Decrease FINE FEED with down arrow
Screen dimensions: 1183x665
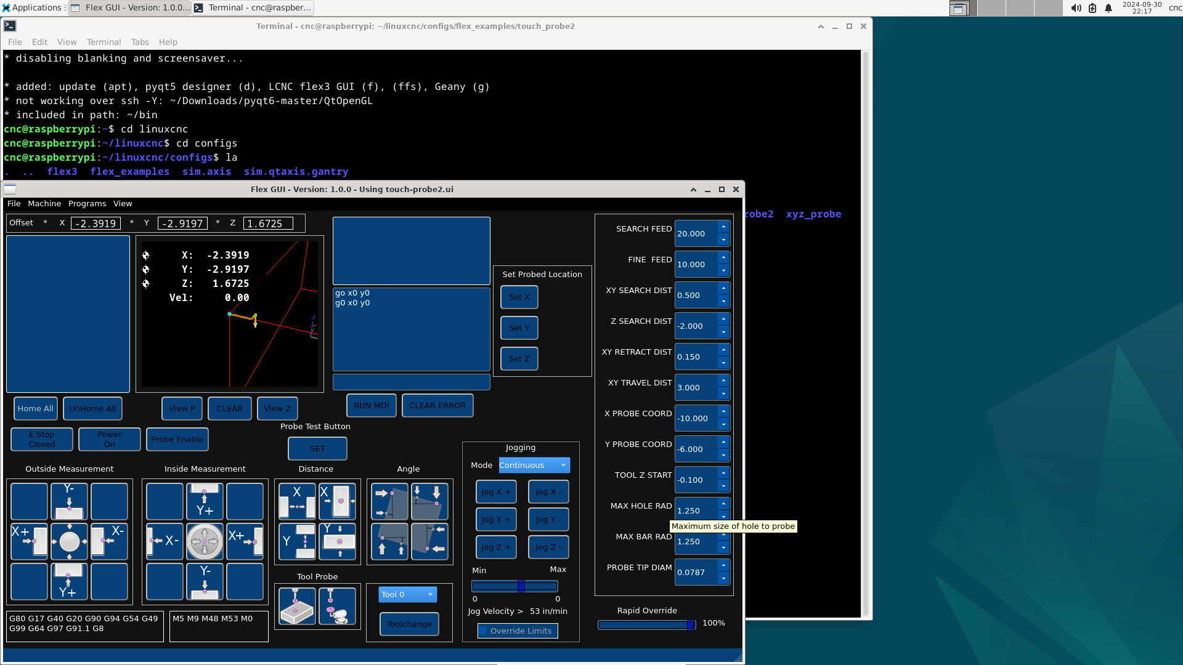(723, 270)
